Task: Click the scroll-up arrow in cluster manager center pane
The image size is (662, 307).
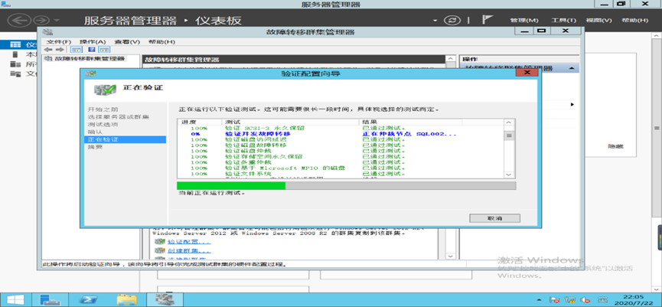Action: pos(451,59)
